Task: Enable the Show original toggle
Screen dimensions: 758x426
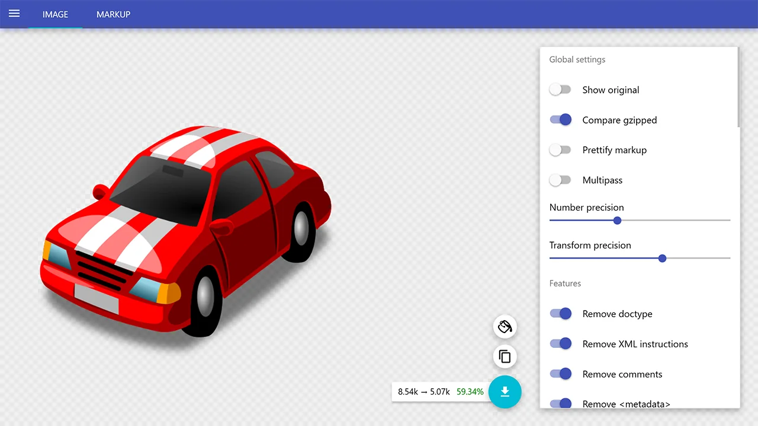Action: point(560,90)
